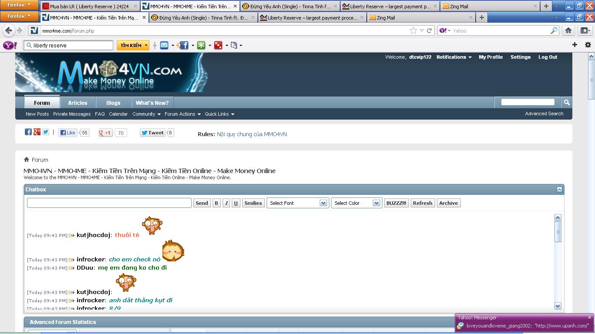595x334 pixels.
Task: Click the home icon beside the Forum breadcrumb
Action: (x=27, y=160)
